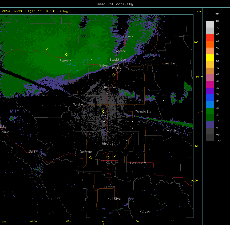Click the white asterisk marker east of Innisfail
This screenshot has height=225, width=230.
click(134, 81)
